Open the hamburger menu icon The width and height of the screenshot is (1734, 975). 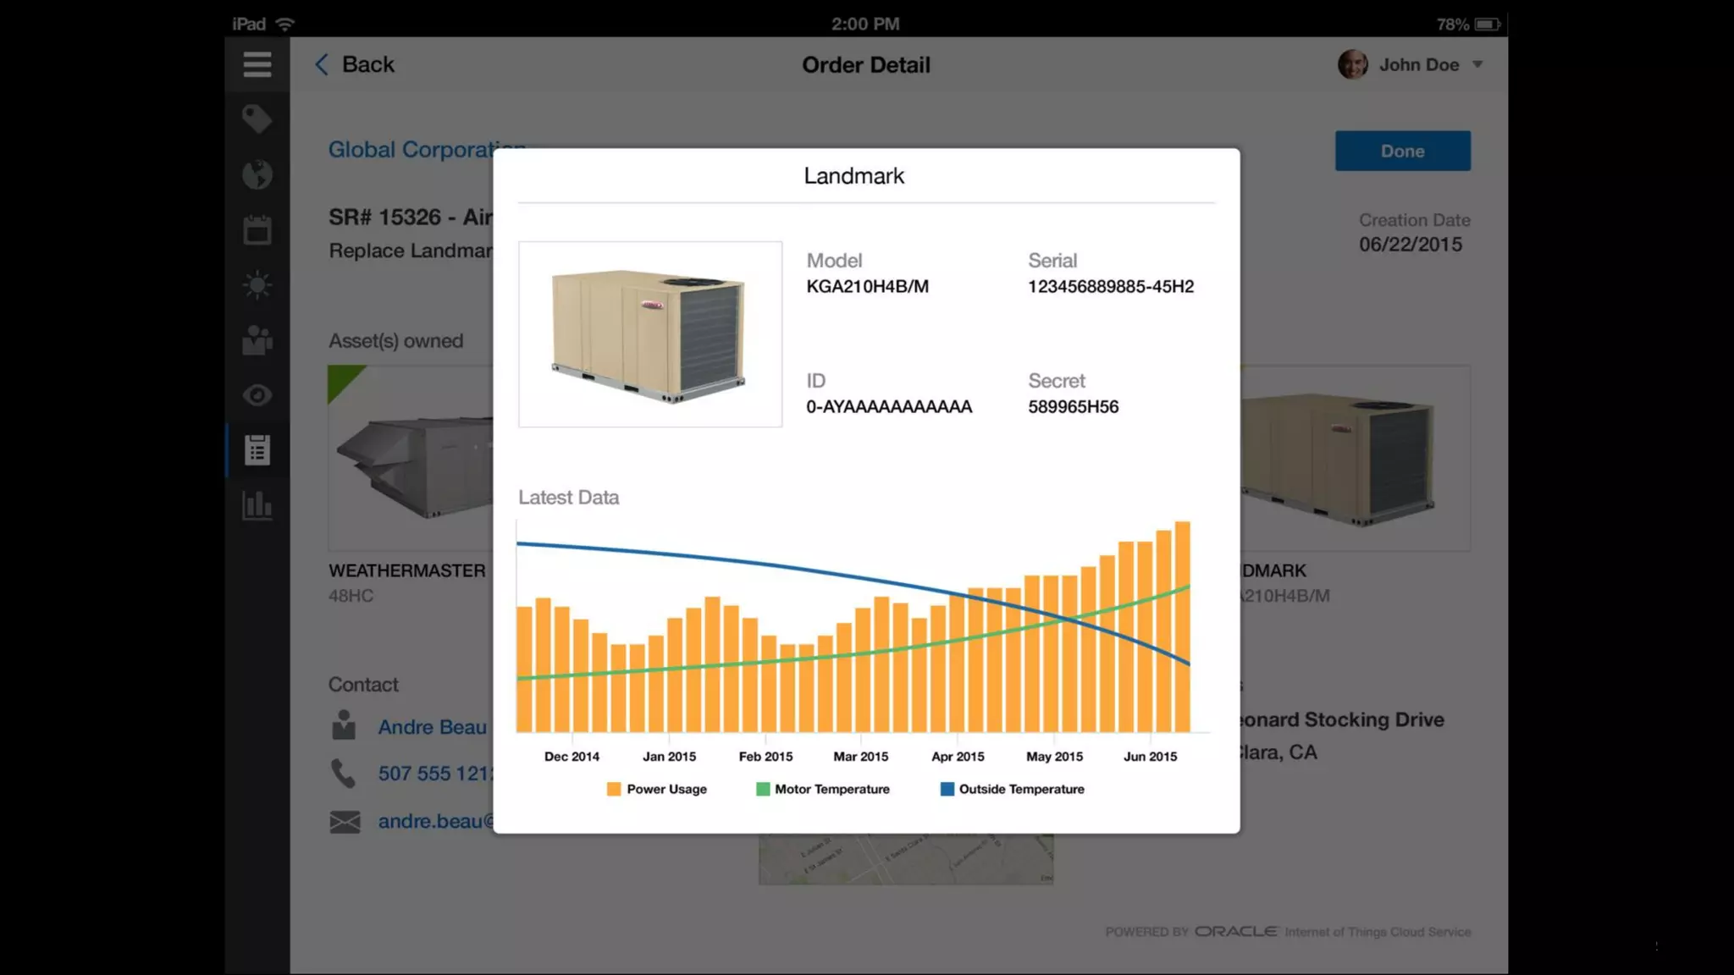pyautogui.click(x=257, y=64)
